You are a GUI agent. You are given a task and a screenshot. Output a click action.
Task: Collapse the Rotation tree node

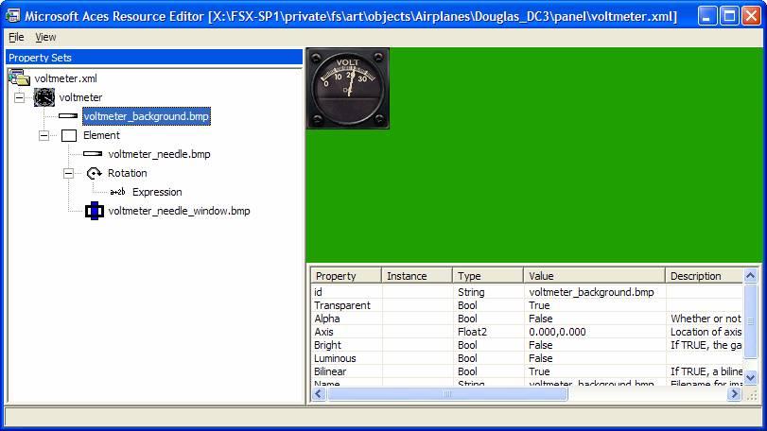coord(68,173)
